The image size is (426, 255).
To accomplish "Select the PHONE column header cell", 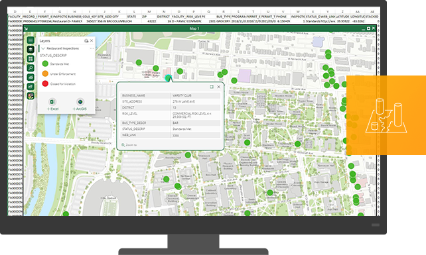I will click(x=281, y=17).
